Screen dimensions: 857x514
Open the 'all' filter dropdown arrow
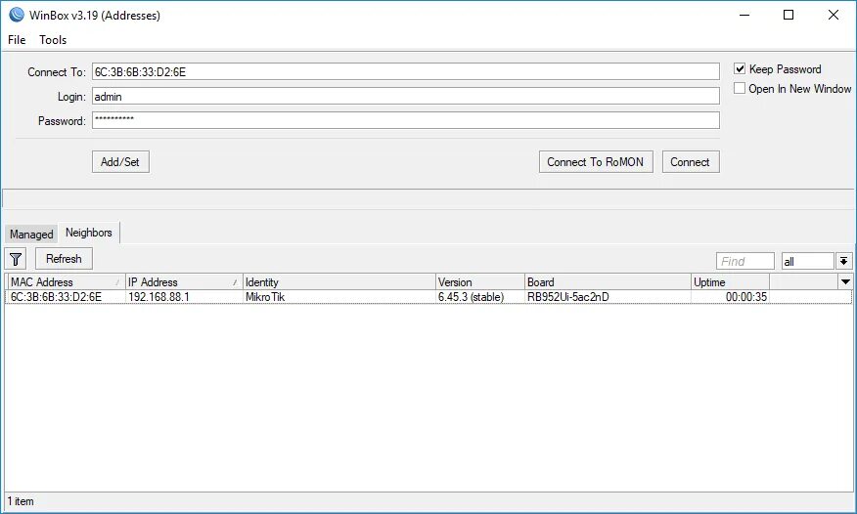tap(844, 261)
